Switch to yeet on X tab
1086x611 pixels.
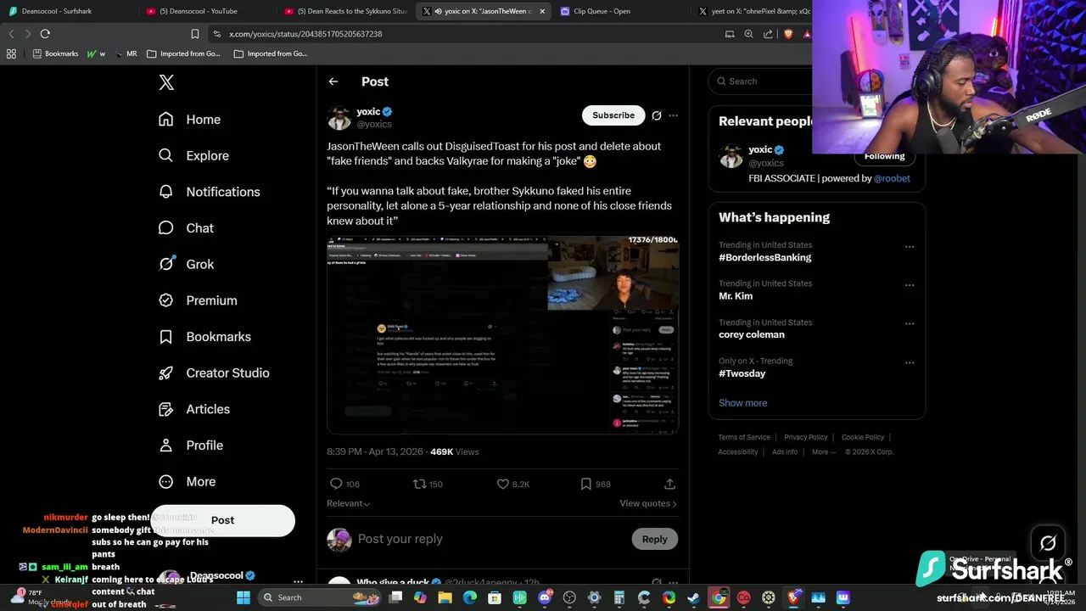coord(753,11)
